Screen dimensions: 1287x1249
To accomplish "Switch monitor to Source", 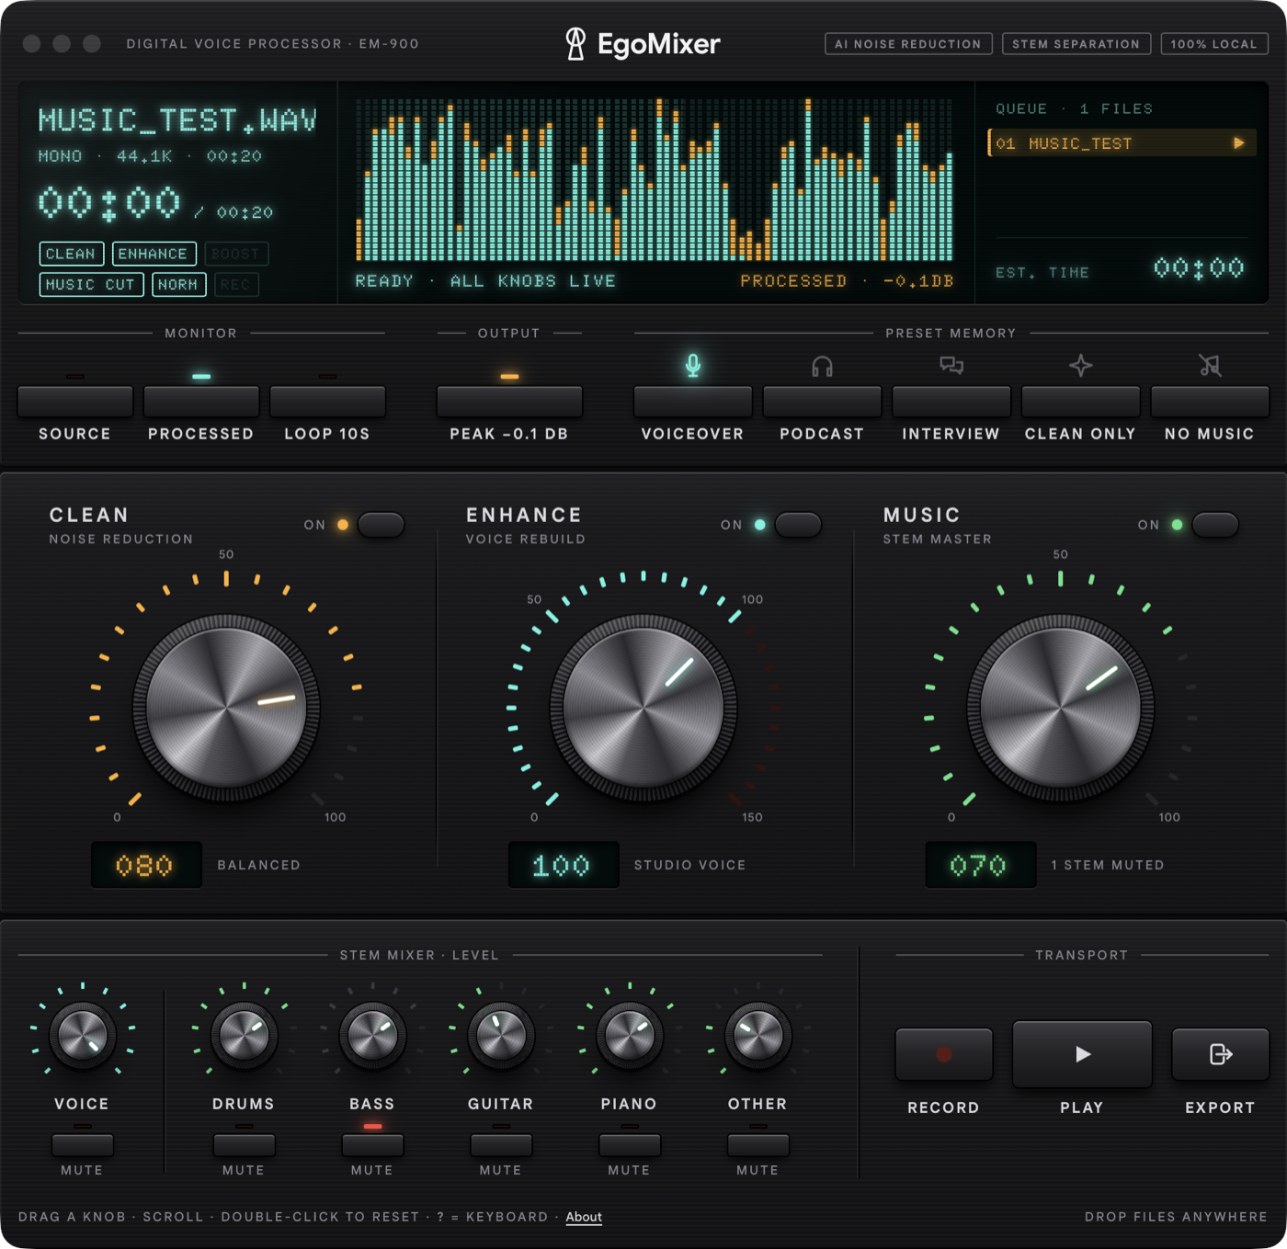I will pos(75,402).
